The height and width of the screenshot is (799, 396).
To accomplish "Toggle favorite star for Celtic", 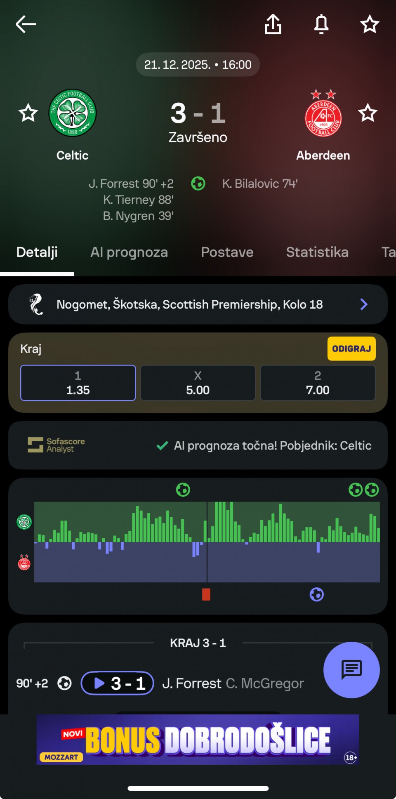I will pyautogui.click(x=28, y=113).
